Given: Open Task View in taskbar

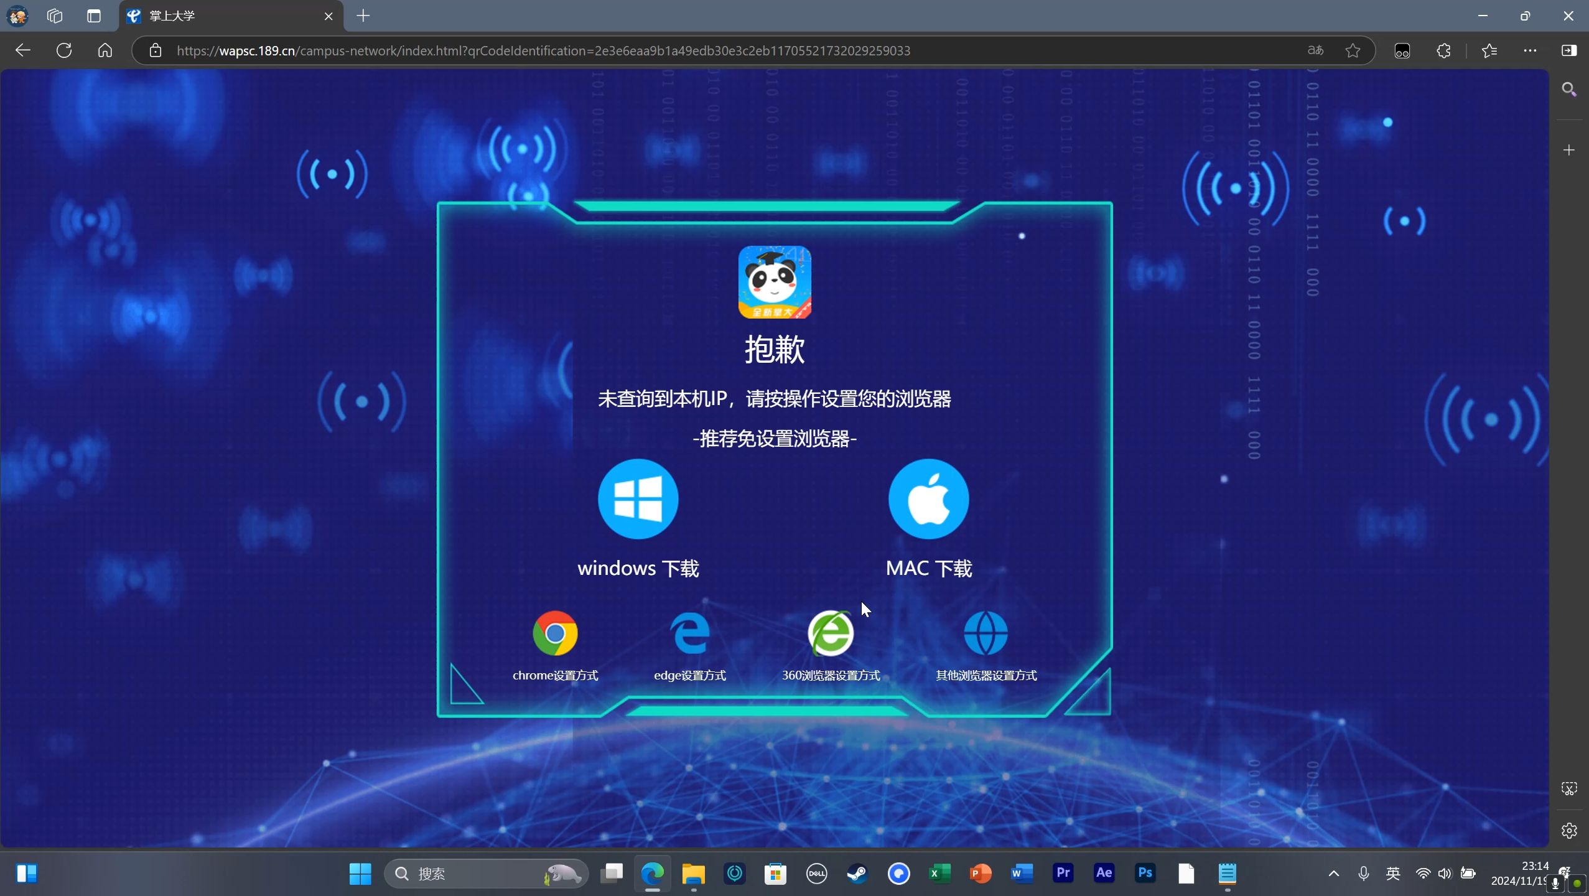Looking at the screenshot, I should (x=612, y=874).
